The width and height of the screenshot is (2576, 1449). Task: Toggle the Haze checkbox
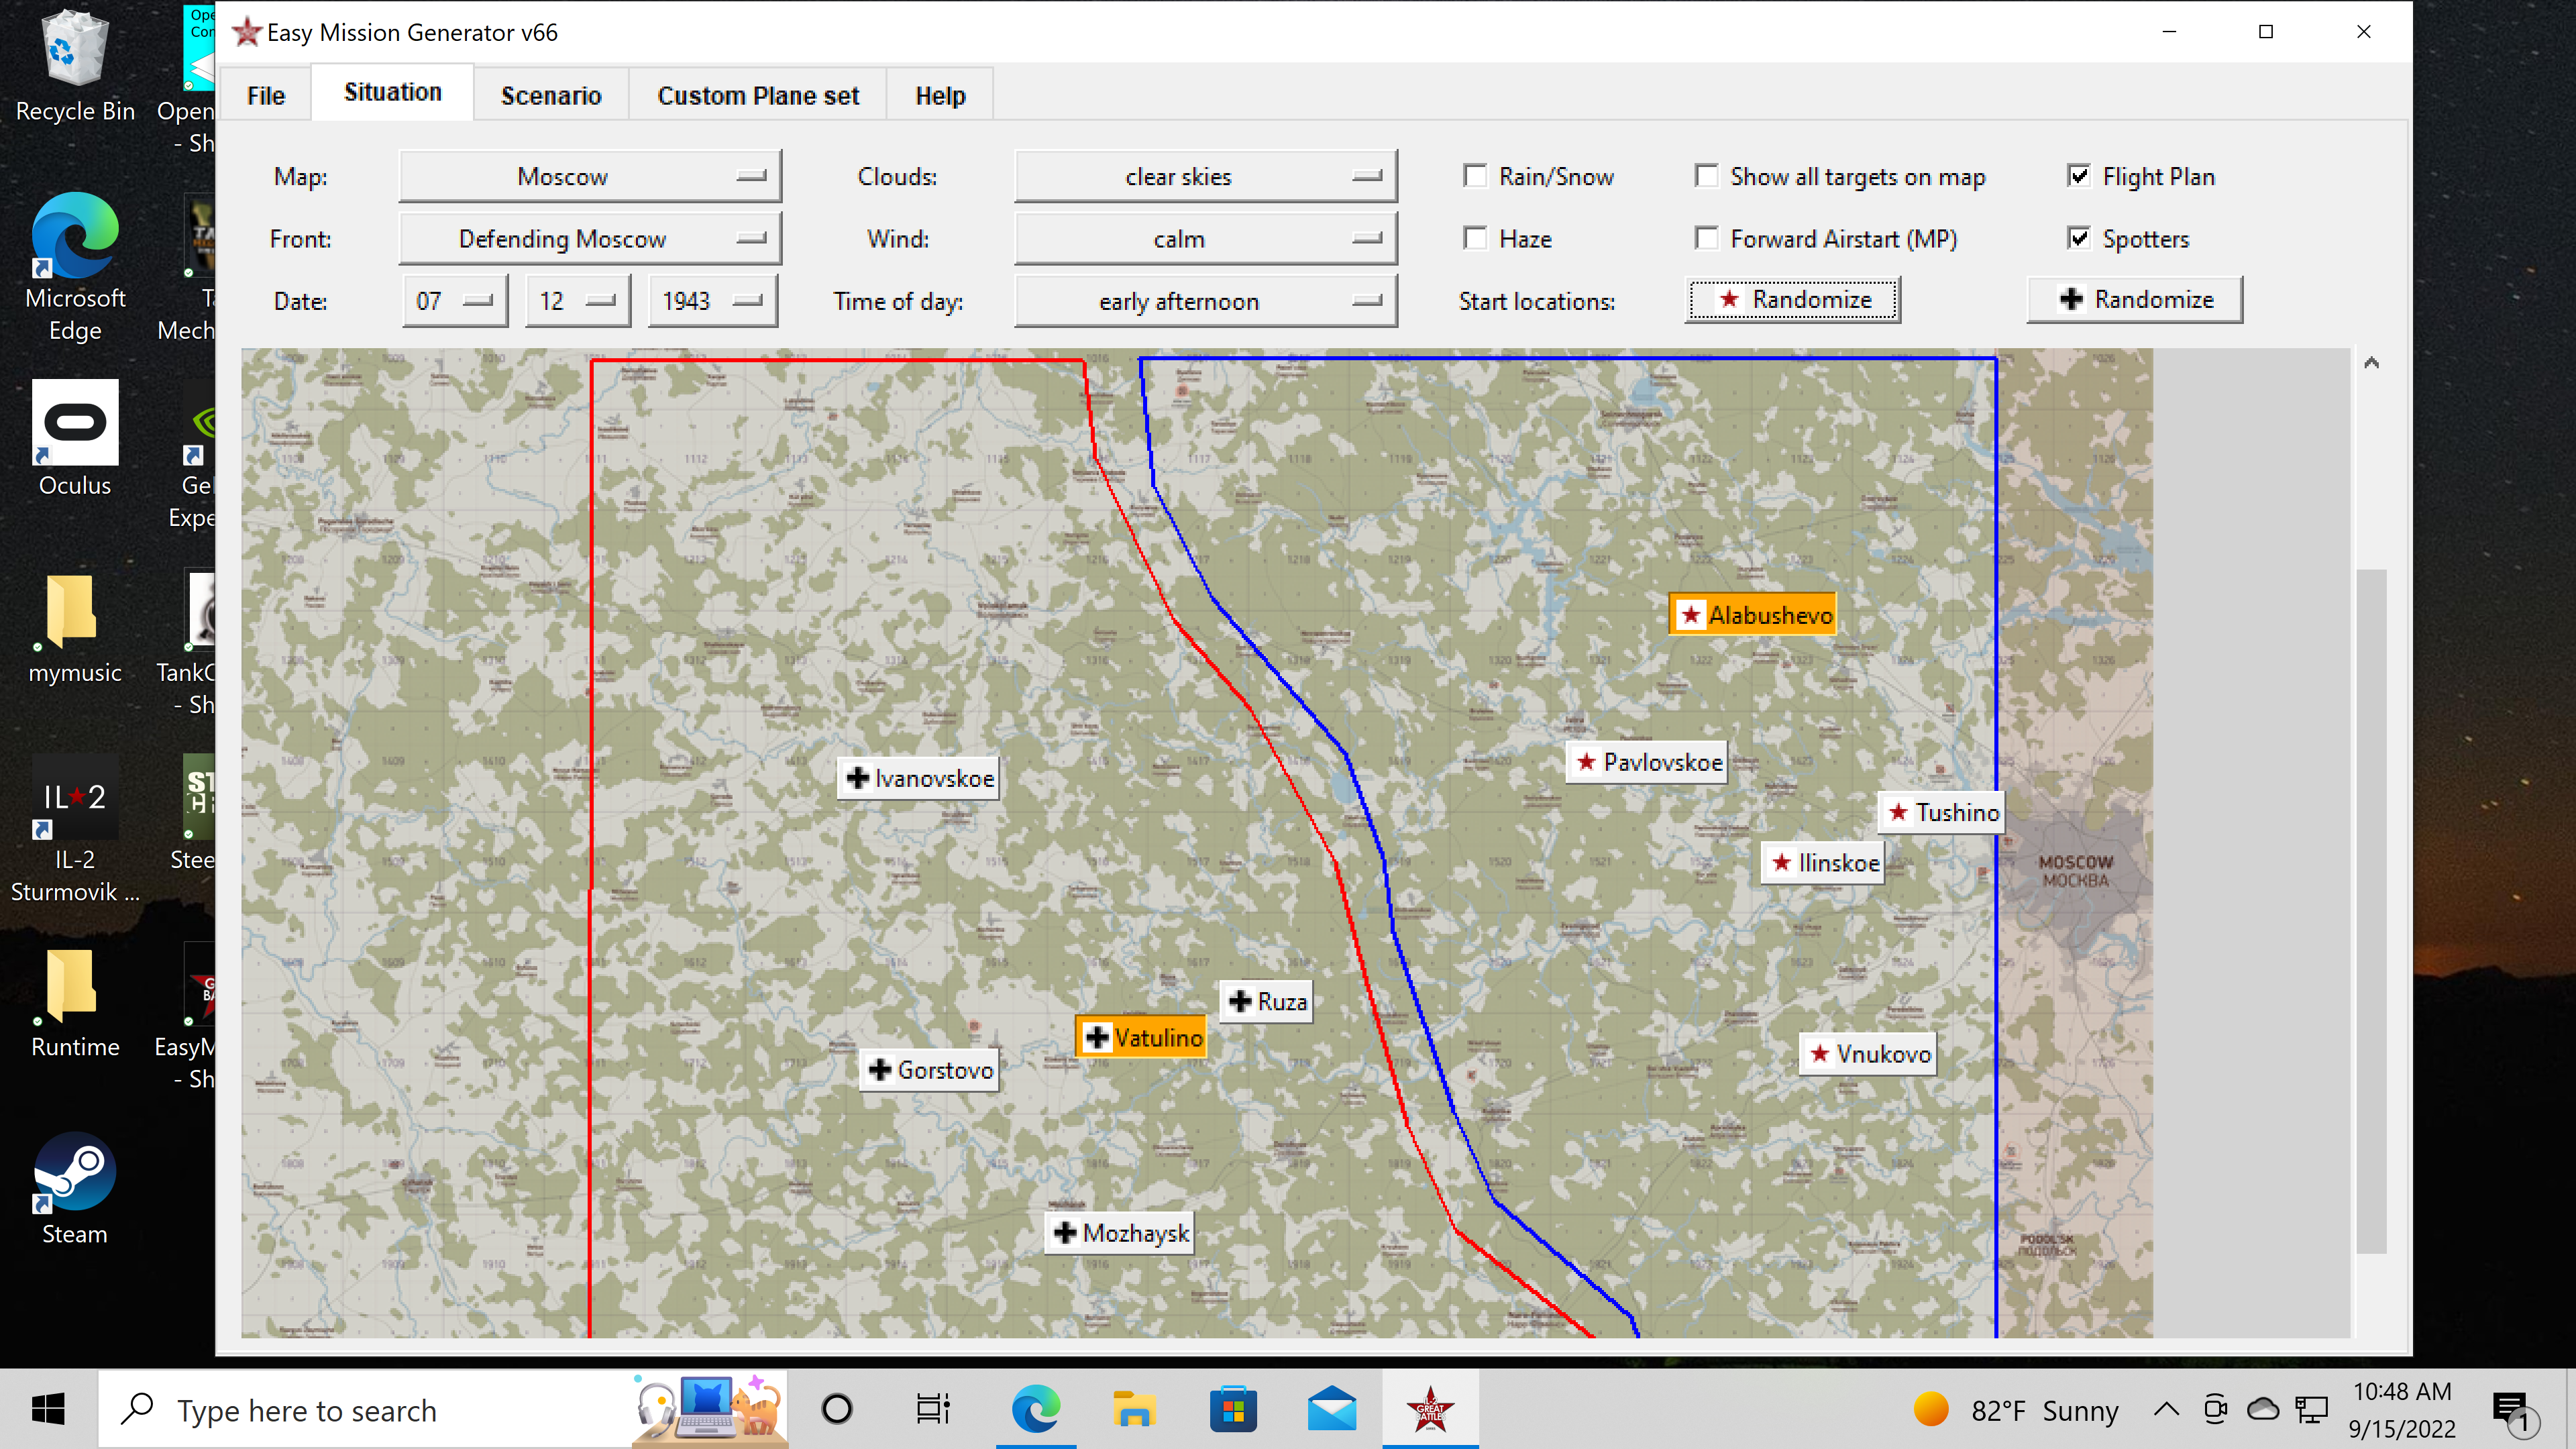(x=1475, y=238)
